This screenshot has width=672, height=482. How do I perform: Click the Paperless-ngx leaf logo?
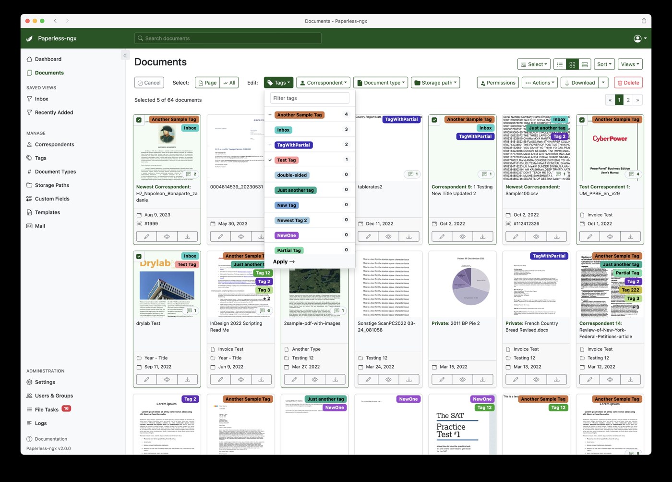29,38
